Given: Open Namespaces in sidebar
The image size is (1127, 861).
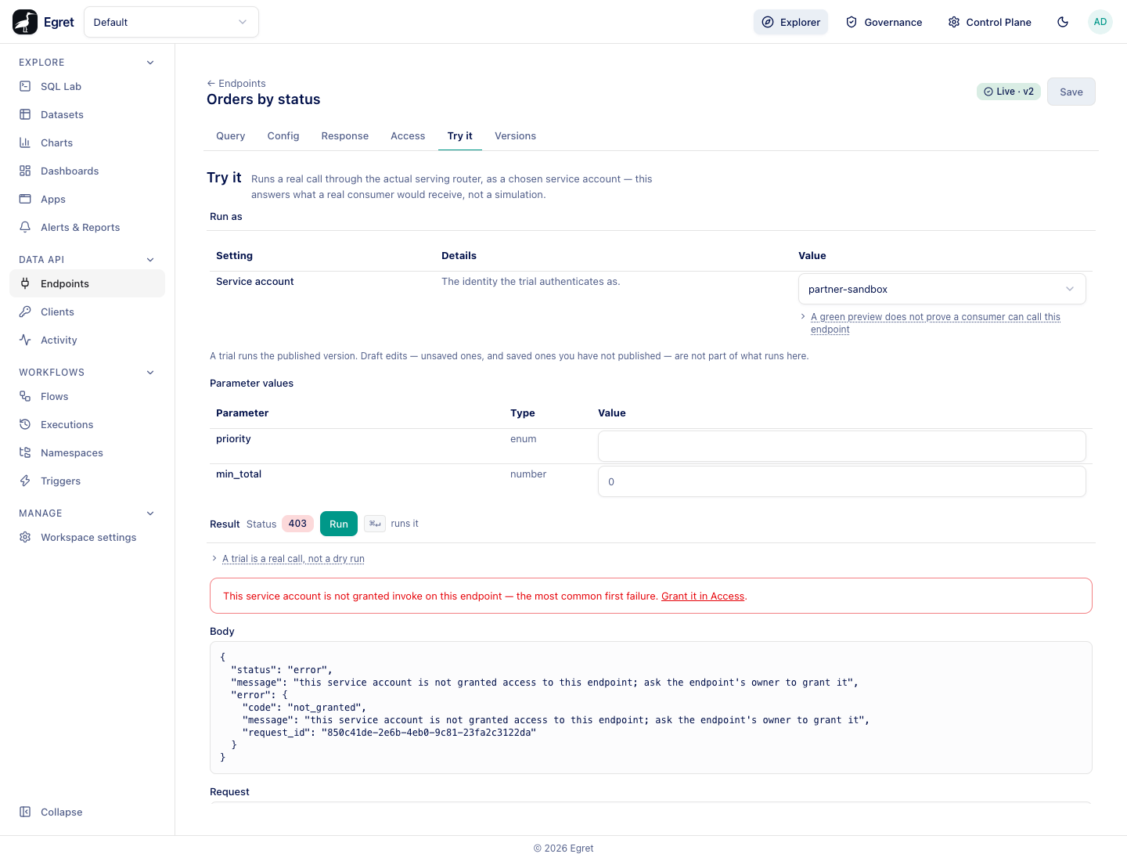Looking at the screenshot, I should point(87,452).
